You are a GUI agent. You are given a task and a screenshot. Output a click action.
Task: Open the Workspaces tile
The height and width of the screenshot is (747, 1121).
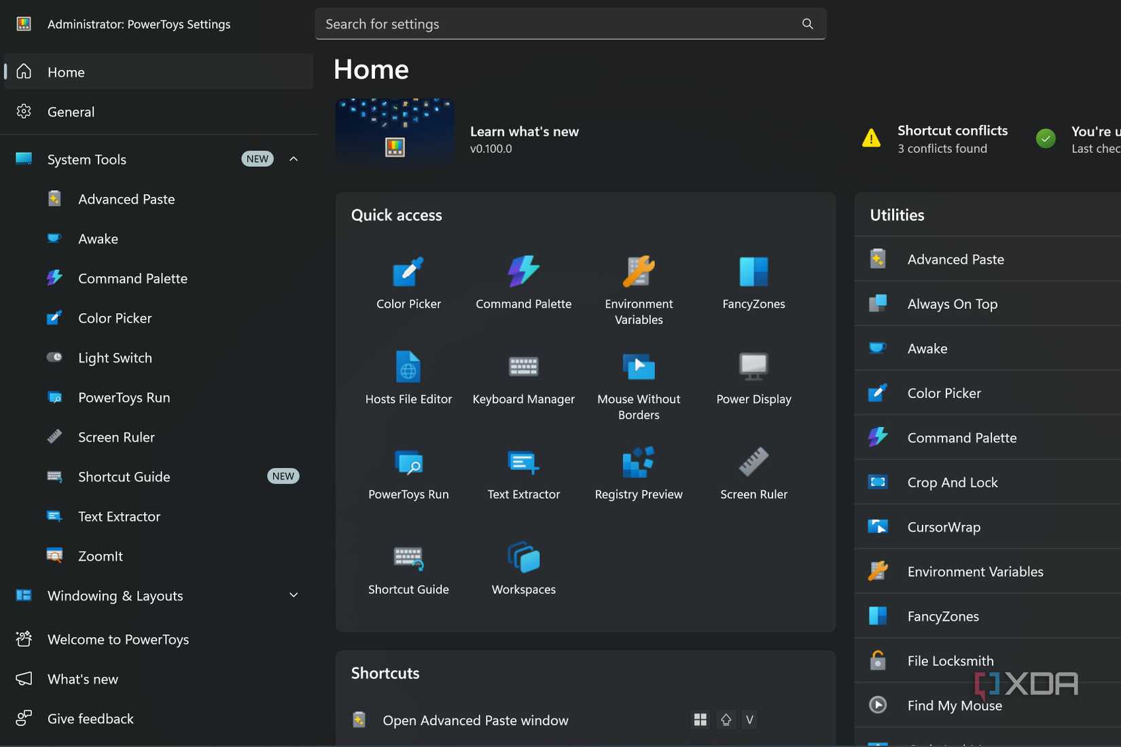(523, 568)
